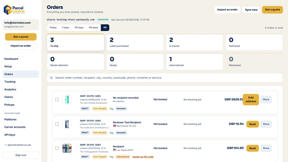
Task: Open Claims in the sidebar
Action: [x=21, y=97]
